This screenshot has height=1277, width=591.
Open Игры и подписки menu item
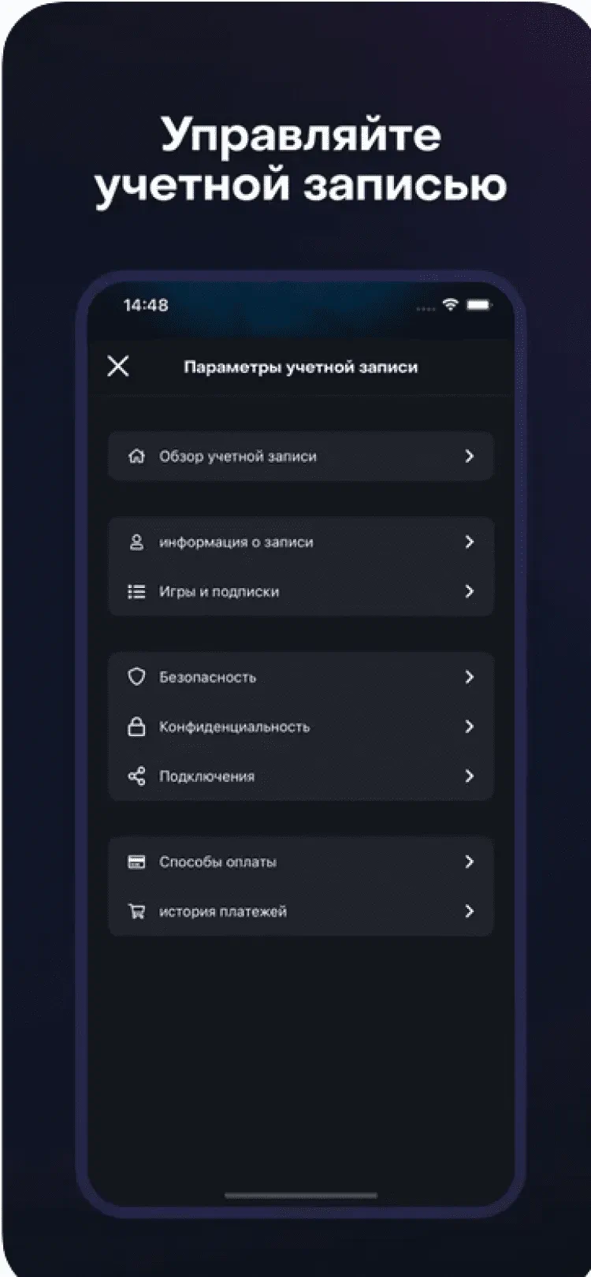219,592
